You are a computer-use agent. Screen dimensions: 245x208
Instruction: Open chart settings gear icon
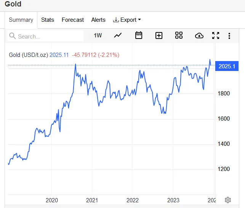228,200
